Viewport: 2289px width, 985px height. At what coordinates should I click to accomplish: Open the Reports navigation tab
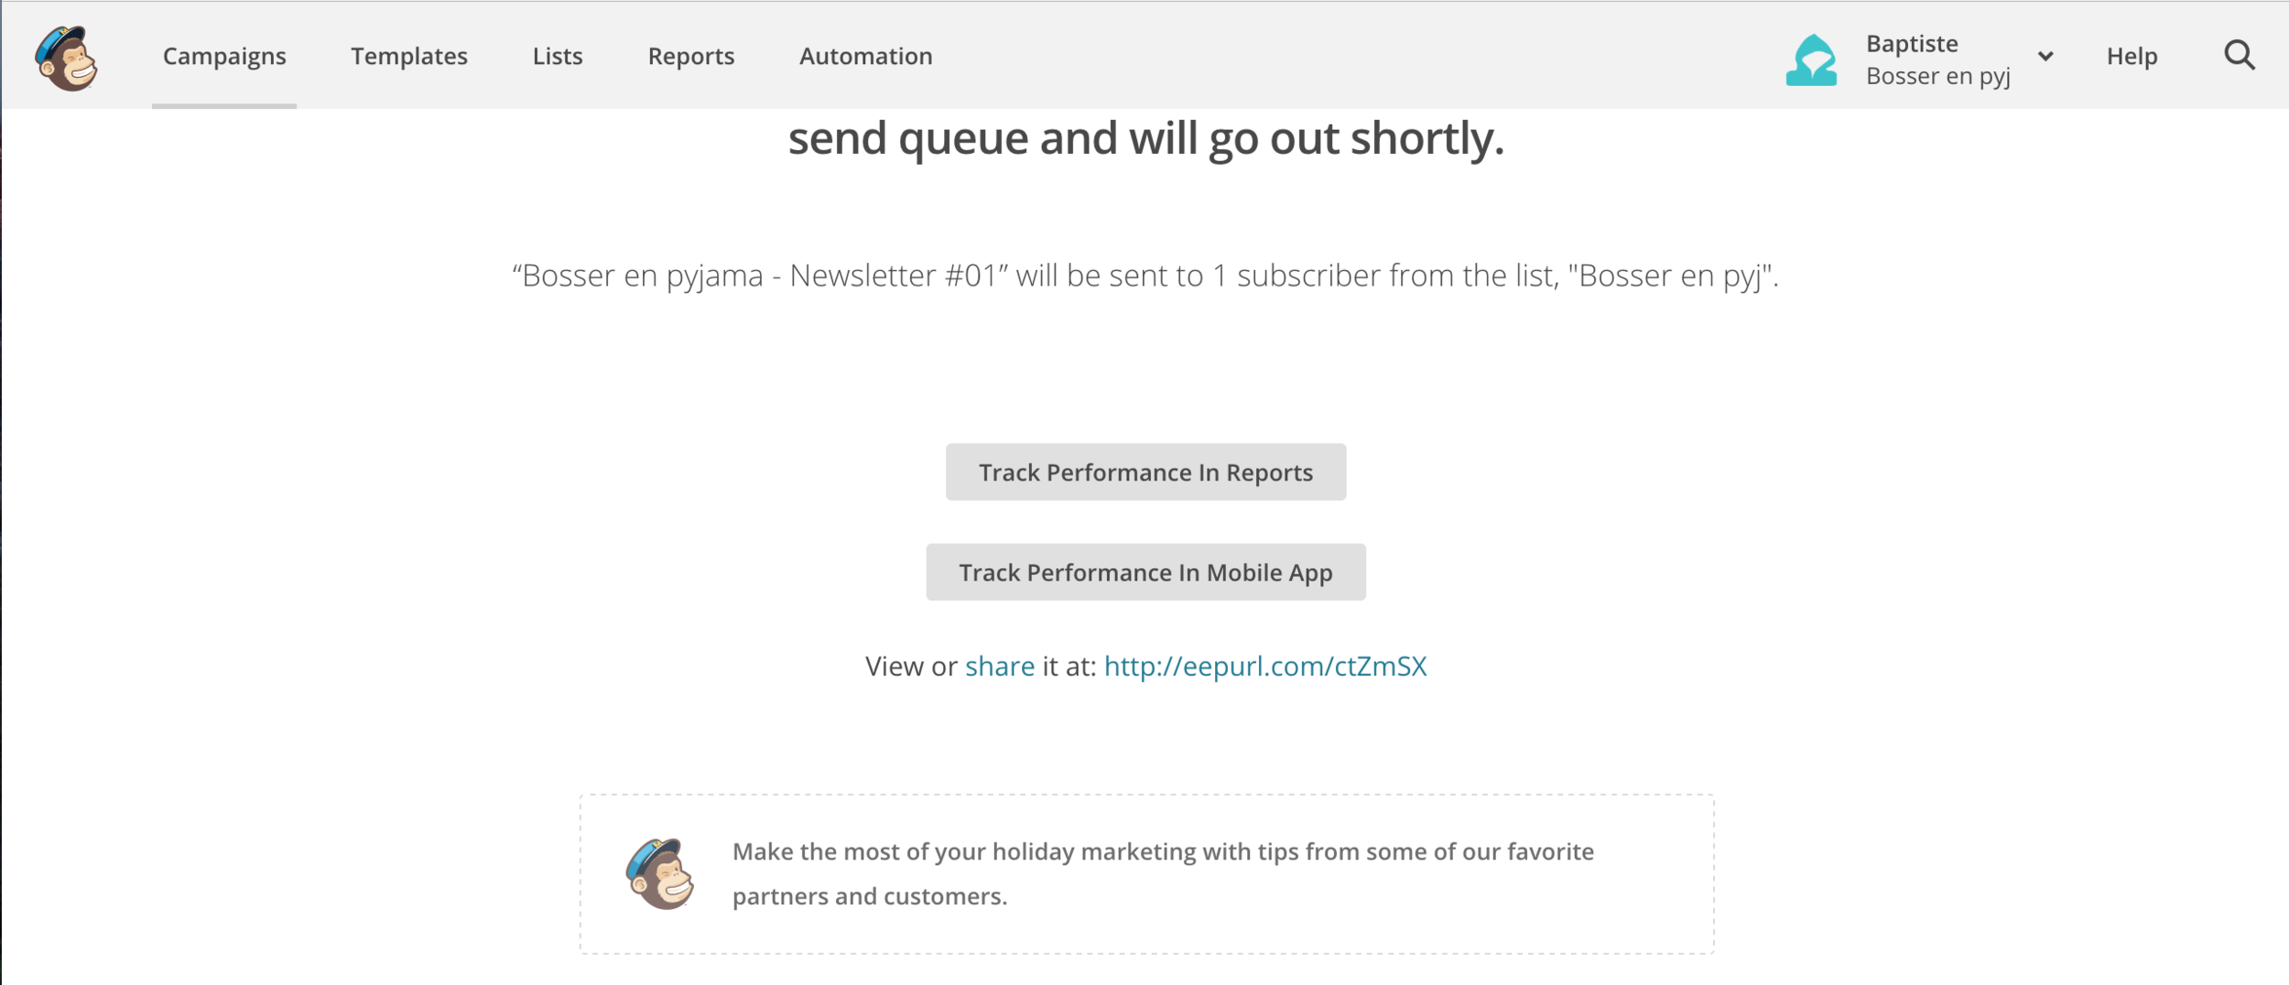click(691, 56)
